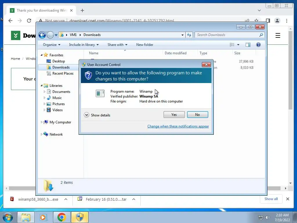Click the UAC question shield icon
The image size is (297, 223).
click(x=88, y=75)
